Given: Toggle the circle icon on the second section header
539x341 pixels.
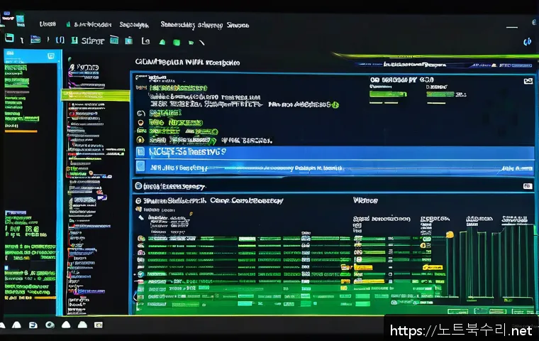Looking at the screenshot, I should [x=138, y=186].
